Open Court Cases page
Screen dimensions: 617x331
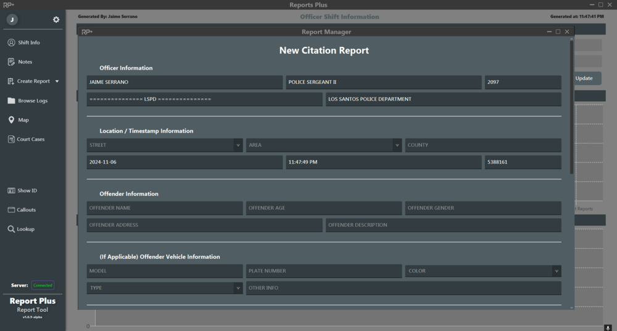pos(30,140)
